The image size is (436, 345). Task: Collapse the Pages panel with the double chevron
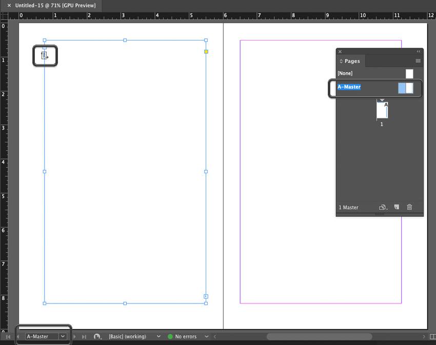click(x=419, y=51)
